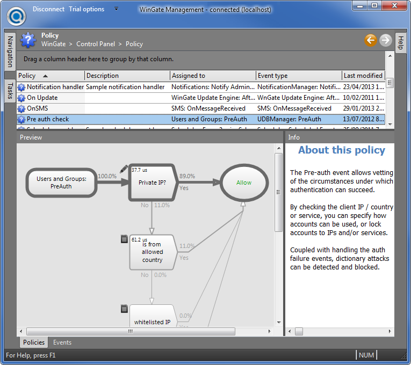
Task: Click the notes icon beside allowed country node
Action: 125,238
